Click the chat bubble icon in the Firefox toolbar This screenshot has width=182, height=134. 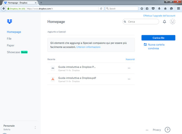coord(171,9)
